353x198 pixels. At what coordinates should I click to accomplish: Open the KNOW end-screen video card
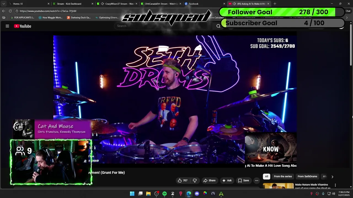click(271, 150)
